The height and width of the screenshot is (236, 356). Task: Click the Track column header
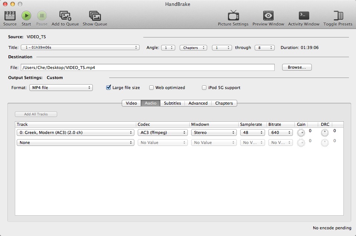(76, 124)
